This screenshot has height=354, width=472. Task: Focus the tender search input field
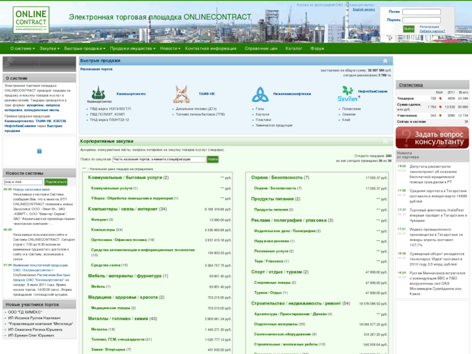[159, 159]
